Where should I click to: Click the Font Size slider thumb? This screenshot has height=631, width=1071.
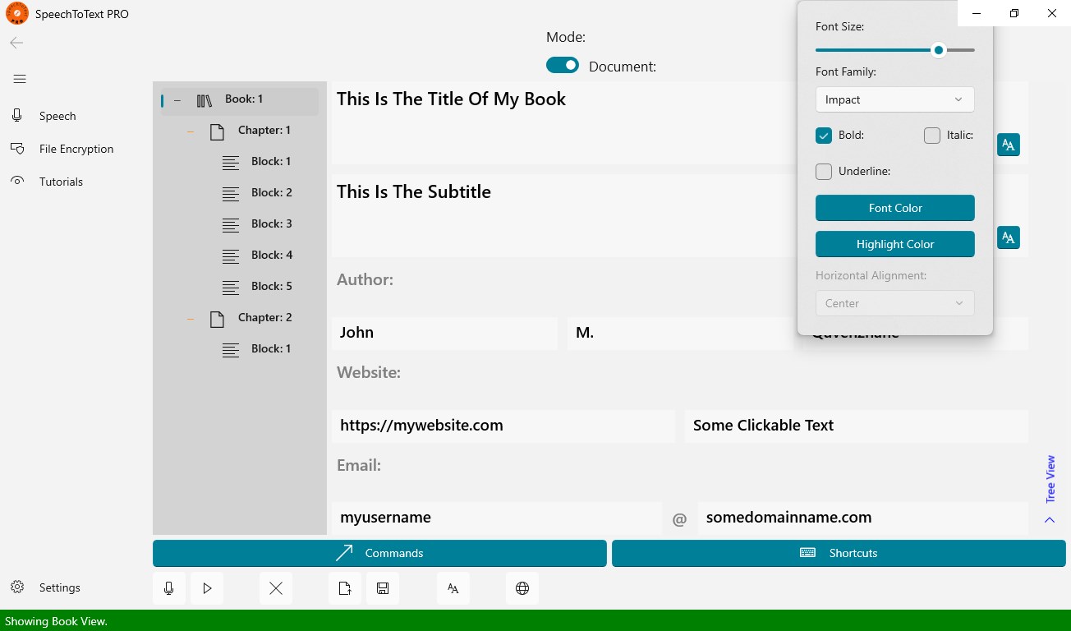click(x=939, y=50)
